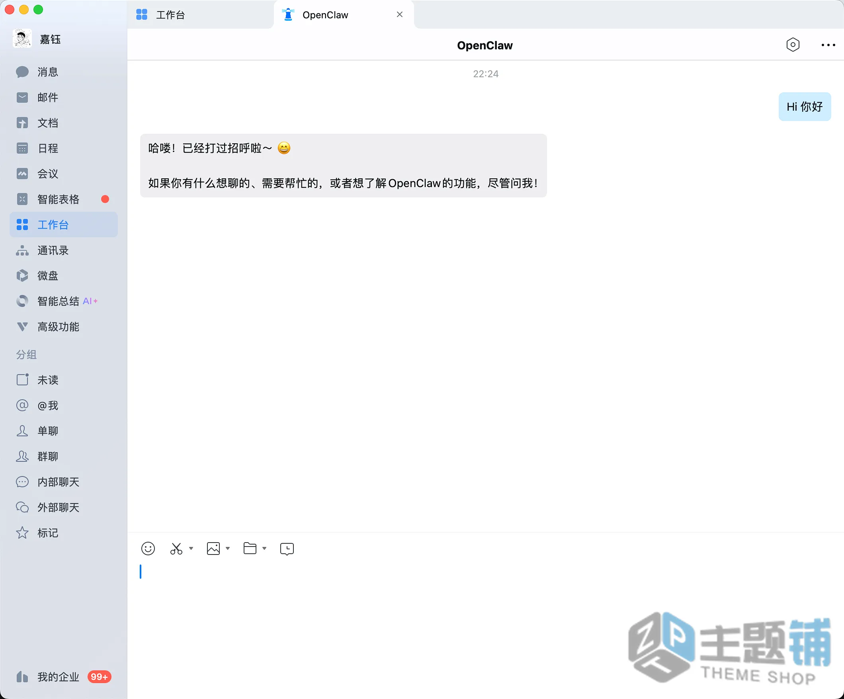Open the 会议 meetings section

(64, 174)
